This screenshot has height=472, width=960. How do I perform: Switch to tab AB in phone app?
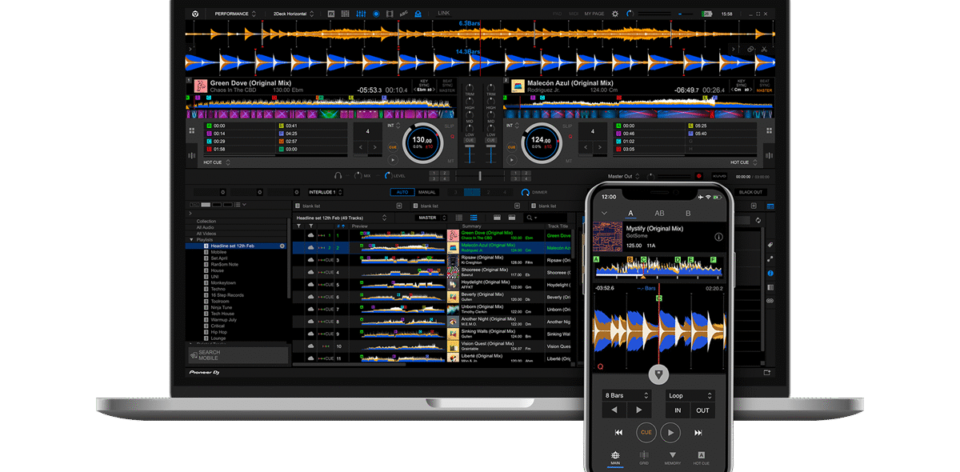click(x=659, y=213)
